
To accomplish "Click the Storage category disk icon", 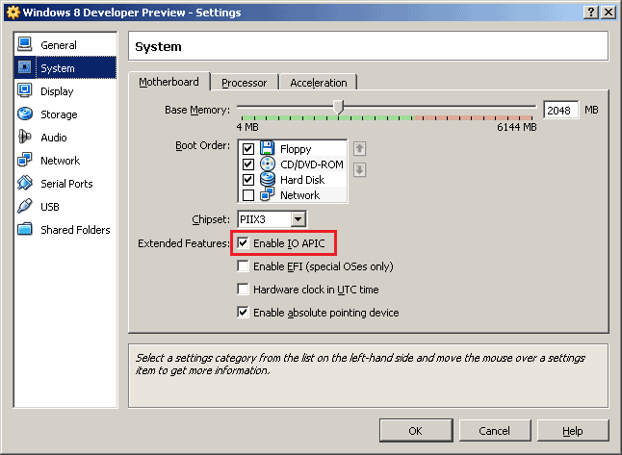I will point(25,114).
